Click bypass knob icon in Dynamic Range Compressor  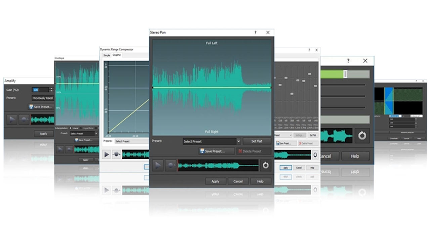click(x=116, y=154)
